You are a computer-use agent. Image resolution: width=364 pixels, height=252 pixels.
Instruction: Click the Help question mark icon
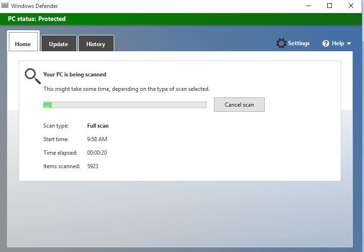coord(326,43)
